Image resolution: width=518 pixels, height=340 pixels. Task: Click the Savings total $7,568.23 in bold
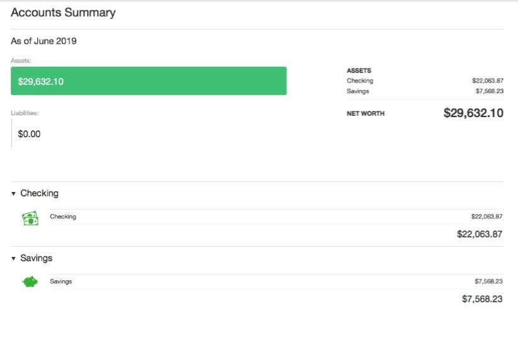[482, 298]
